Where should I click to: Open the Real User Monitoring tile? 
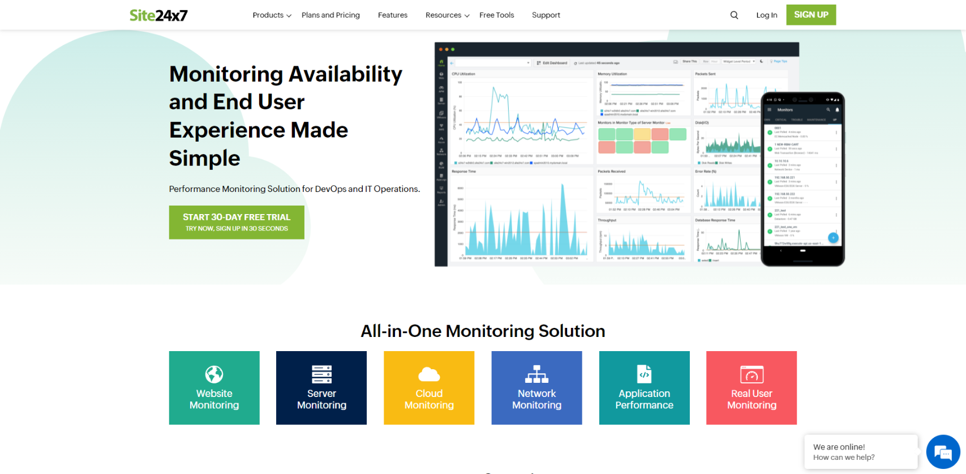(x=752, y=388)
